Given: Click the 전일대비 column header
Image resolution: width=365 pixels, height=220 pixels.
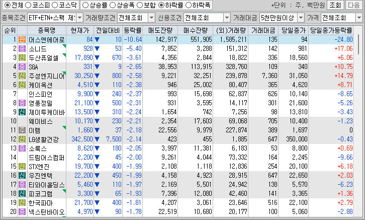Looking at the screenshot, I should pos(108,30).
